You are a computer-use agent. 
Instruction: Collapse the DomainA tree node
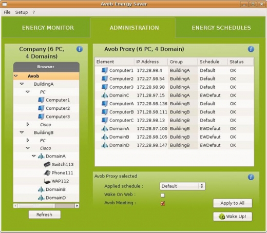point(34,156)
